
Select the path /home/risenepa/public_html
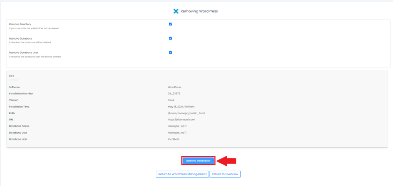(186, 113)
